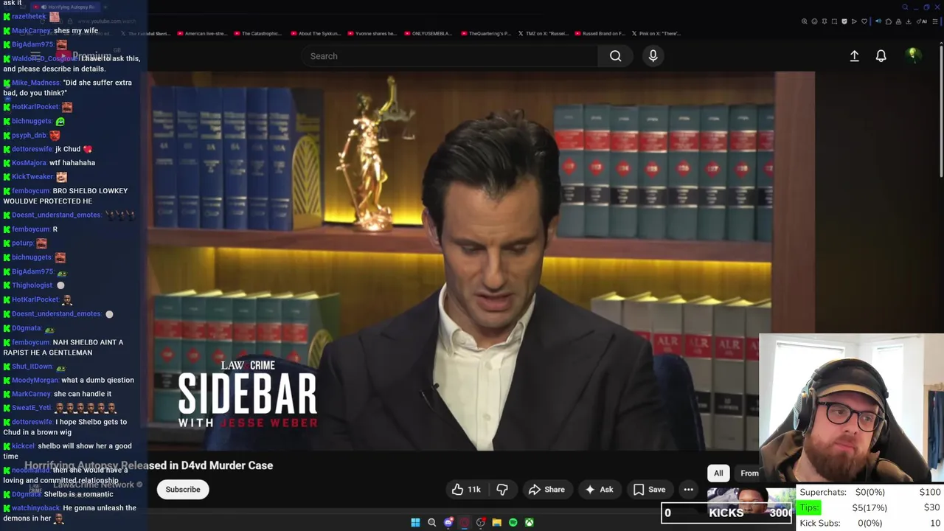Click chat username 'MoodyMorgan'
Viewport: 944px width, 531px height.
tap(35, 381)
